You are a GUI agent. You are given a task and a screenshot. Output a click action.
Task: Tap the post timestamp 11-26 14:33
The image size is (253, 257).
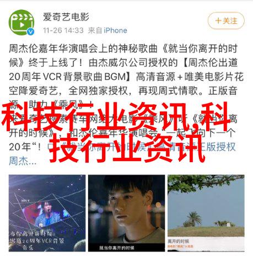tap(63, 30)
